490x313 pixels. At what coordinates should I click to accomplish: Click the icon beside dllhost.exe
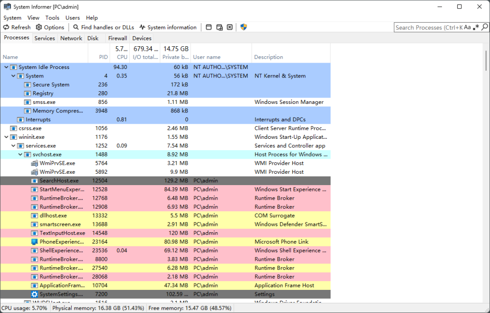(34, 215)
